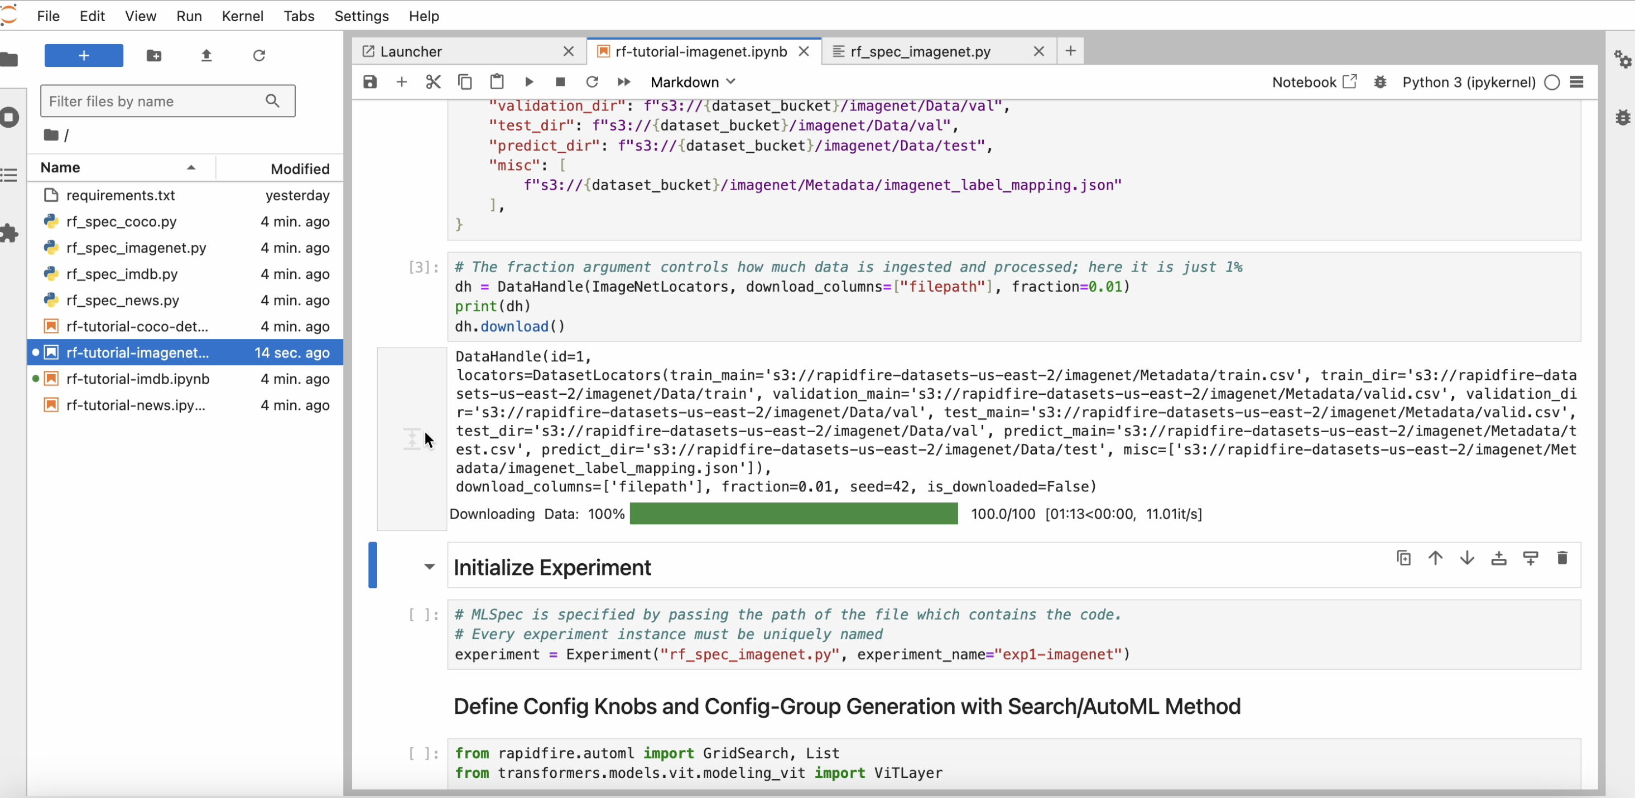Enable the debugger bug icon
The image size is (1635, 798).
(x=1381, y=82)
